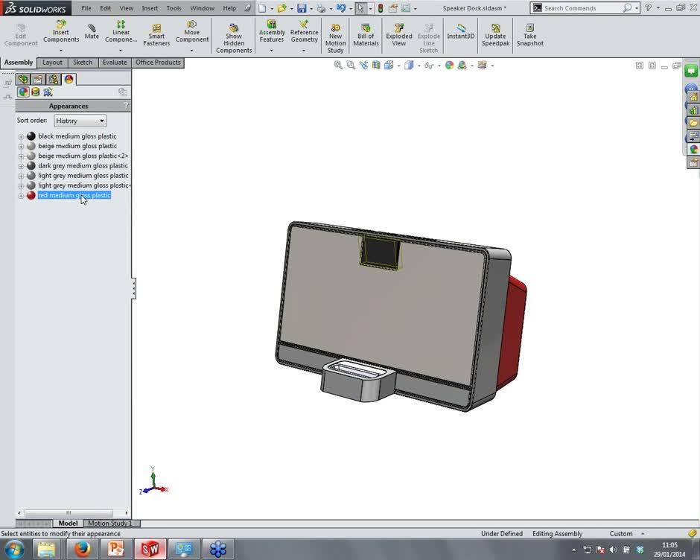Toggle Instant3D on or off
The height and width of the screenshot is (560, 700).
[461, 33]
